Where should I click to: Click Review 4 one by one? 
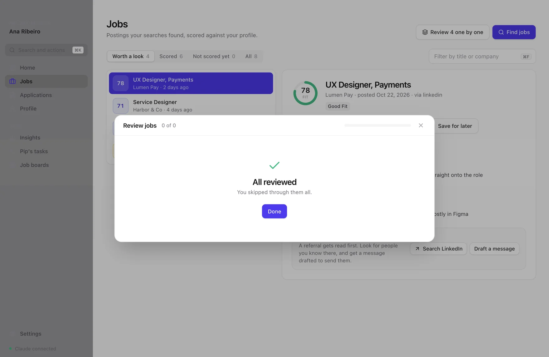pos(452,32)
